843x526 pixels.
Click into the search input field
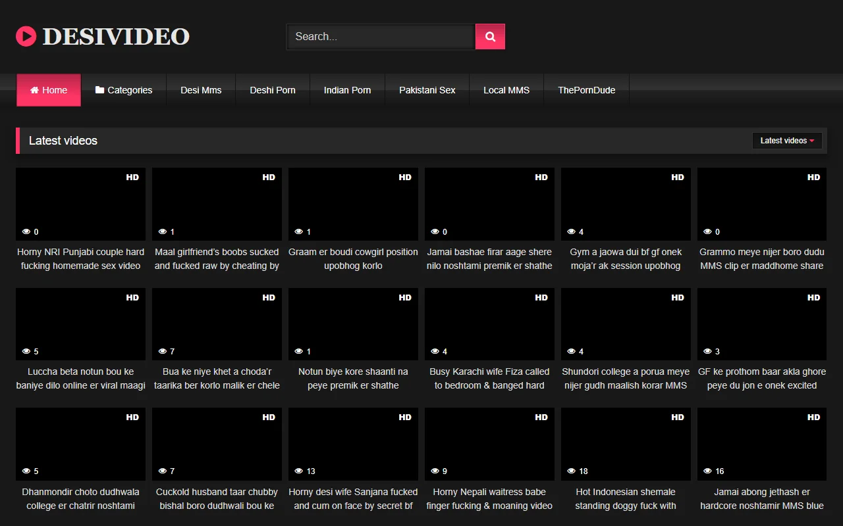(380, 36)
